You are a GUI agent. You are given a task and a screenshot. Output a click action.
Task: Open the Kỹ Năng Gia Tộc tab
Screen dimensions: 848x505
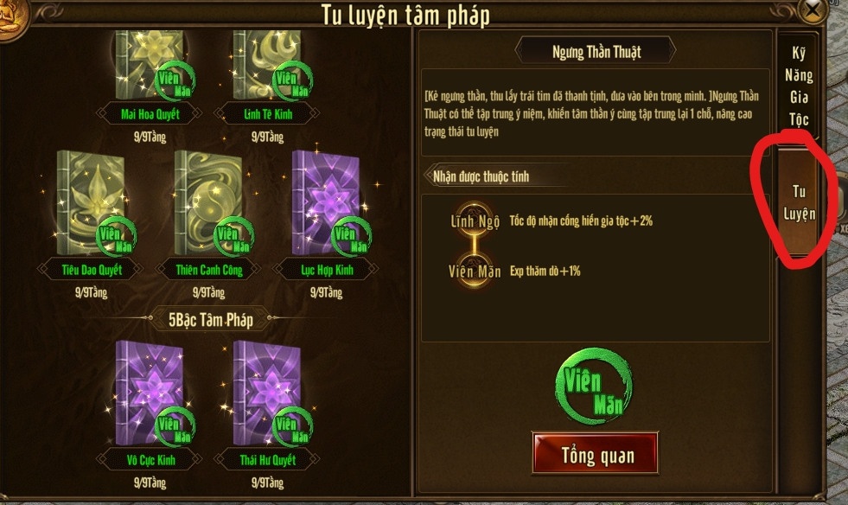point(798,86)
